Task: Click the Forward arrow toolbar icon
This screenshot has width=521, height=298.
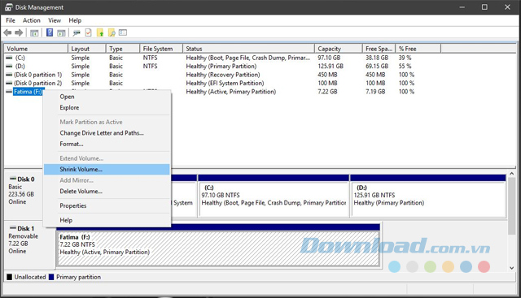Action: tap(19, 32)
